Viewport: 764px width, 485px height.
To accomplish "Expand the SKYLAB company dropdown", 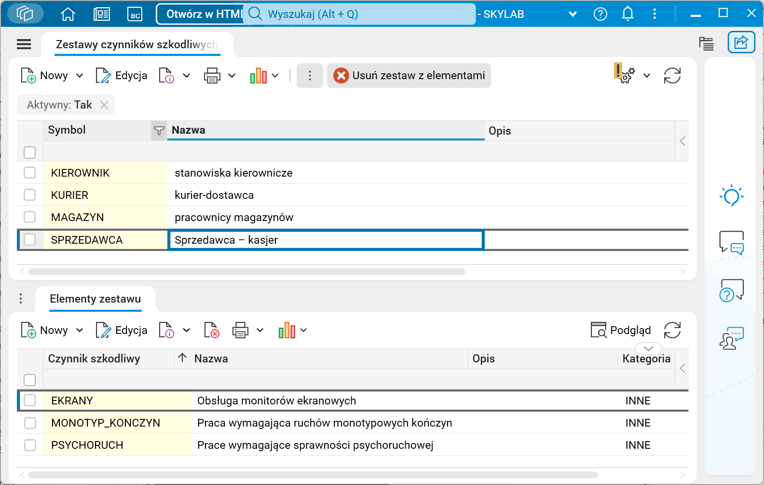I will pyautogui.click(x=573, y=14).
